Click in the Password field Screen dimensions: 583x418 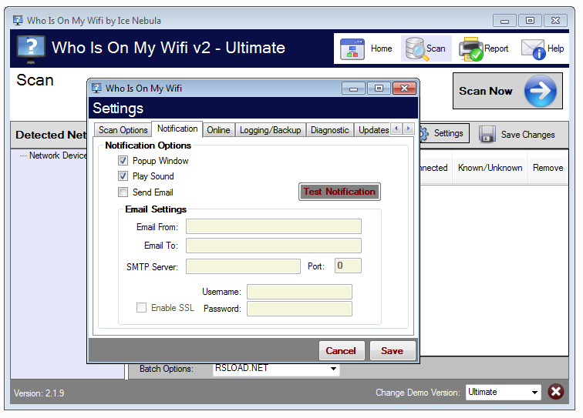(x=300, y=309)
